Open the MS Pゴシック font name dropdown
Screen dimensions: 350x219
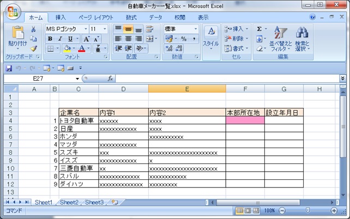point(86,29)
